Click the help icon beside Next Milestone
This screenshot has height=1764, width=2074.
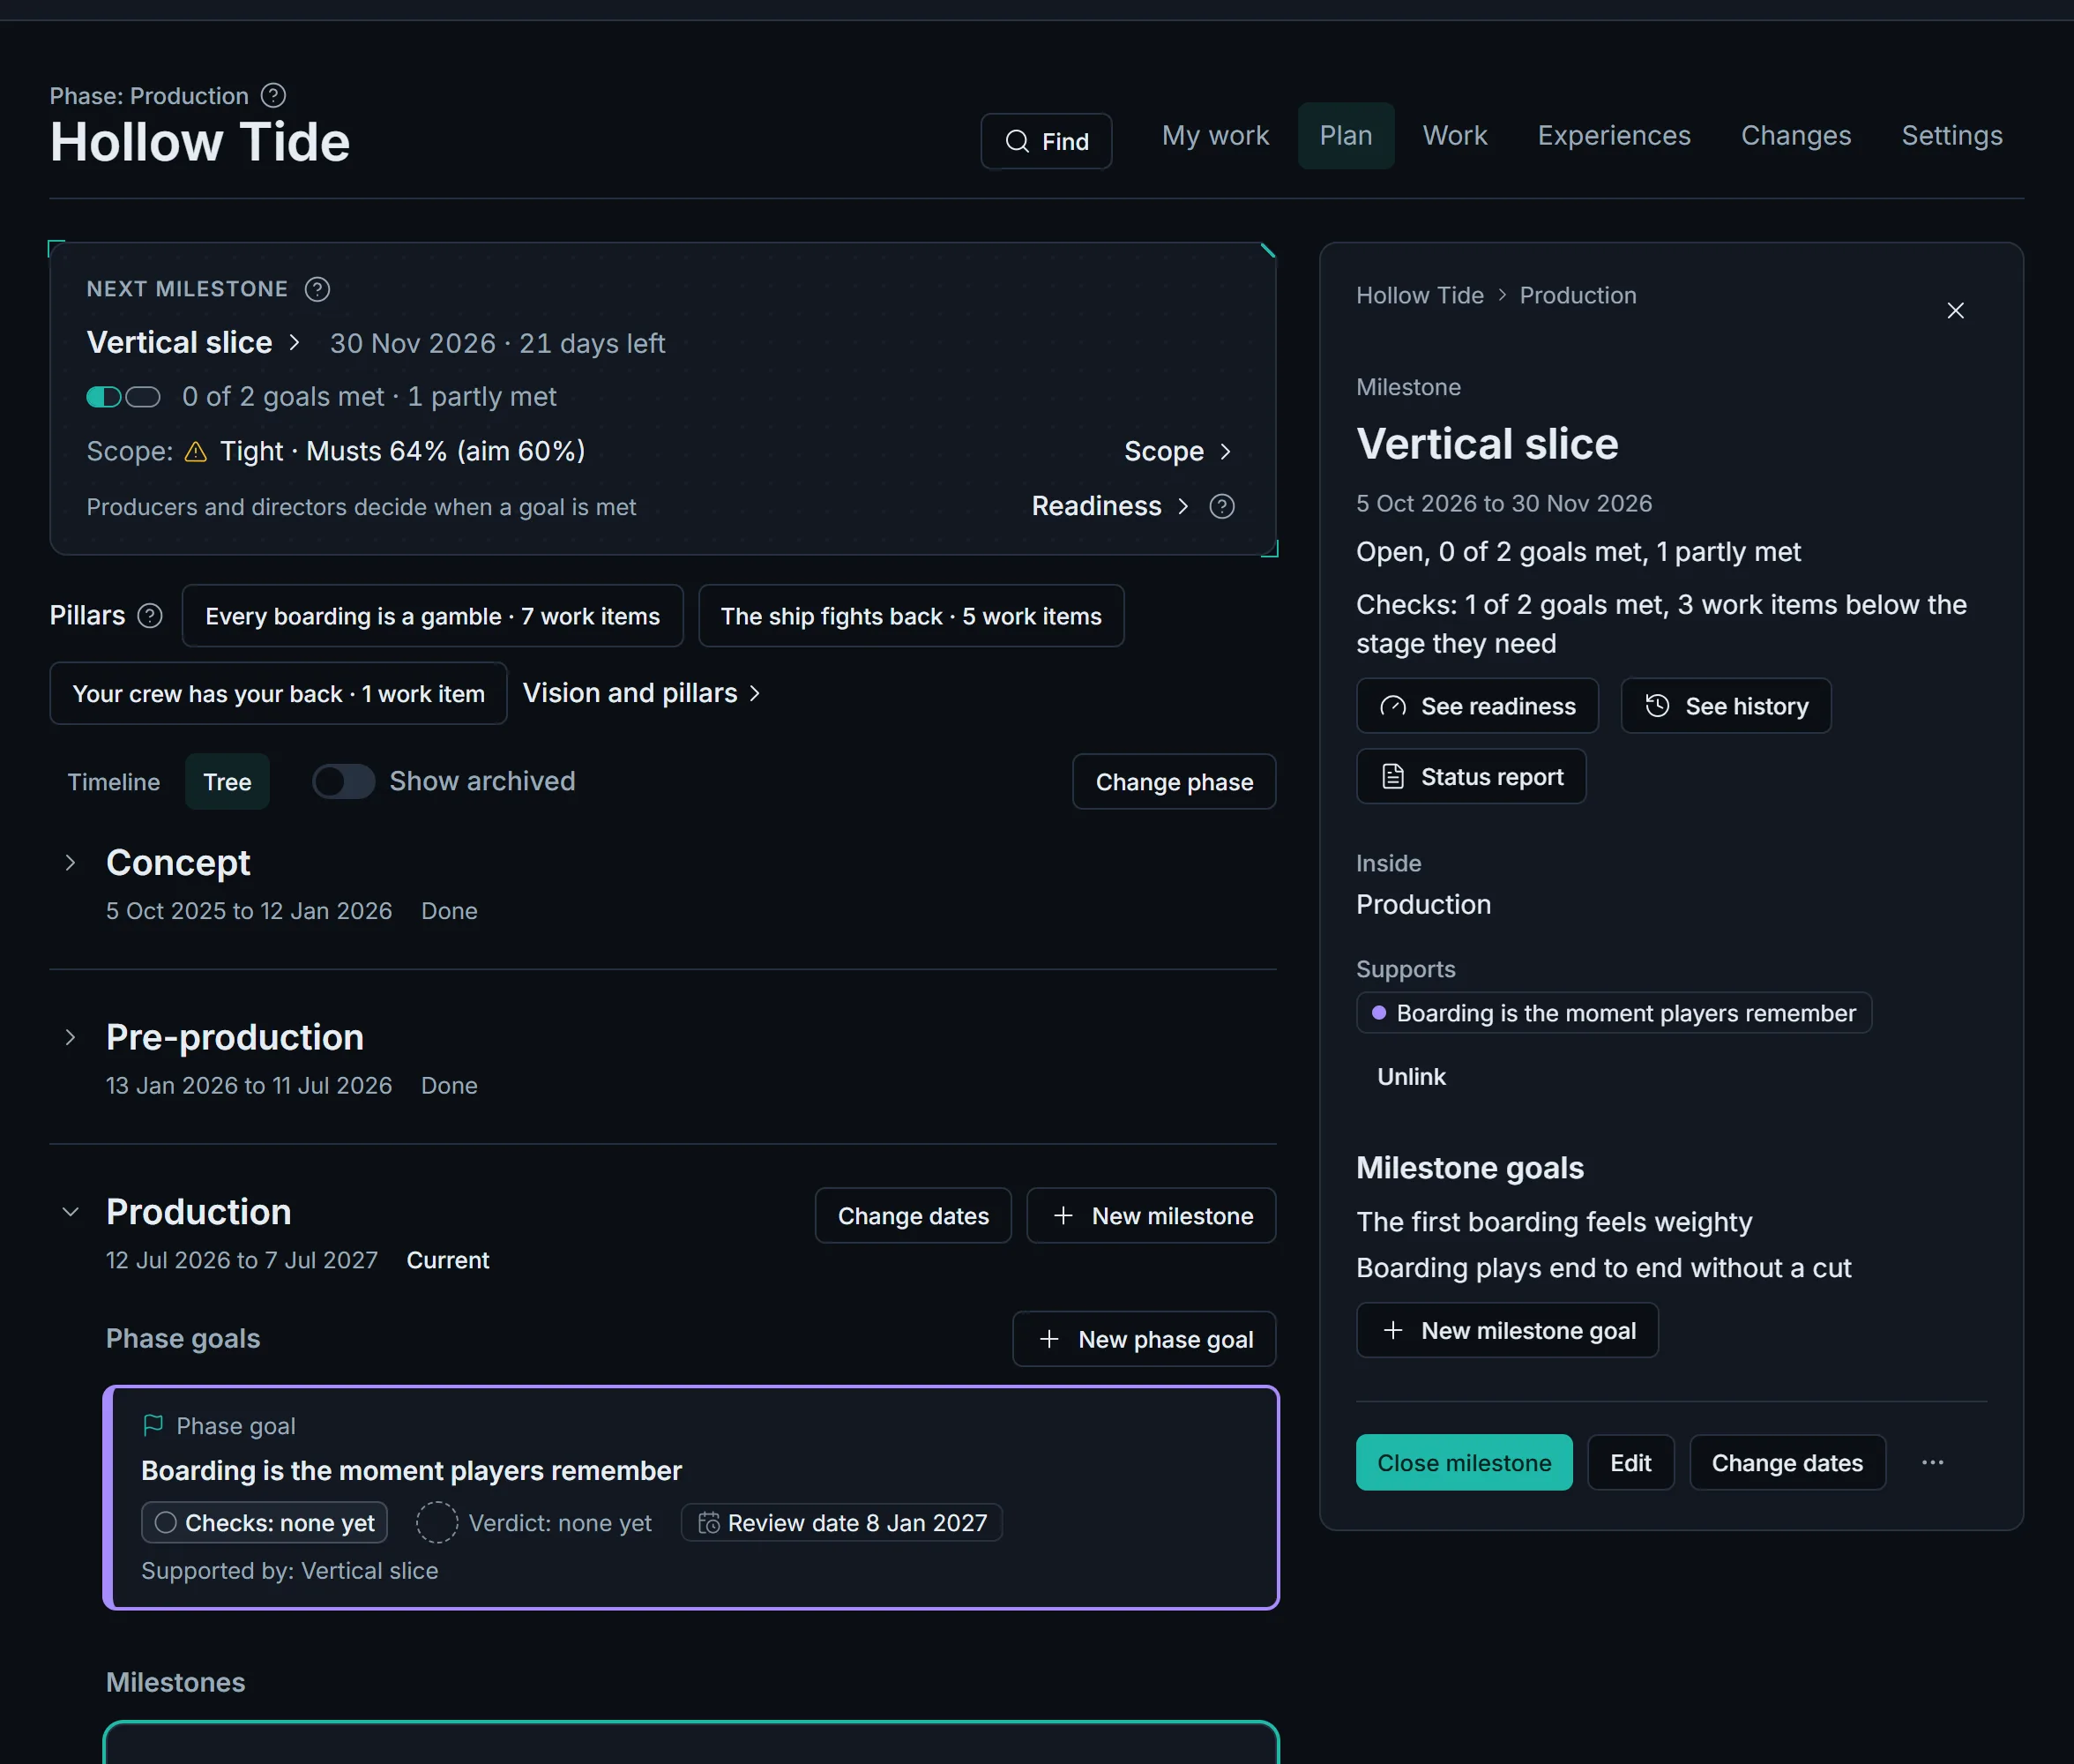317,289
